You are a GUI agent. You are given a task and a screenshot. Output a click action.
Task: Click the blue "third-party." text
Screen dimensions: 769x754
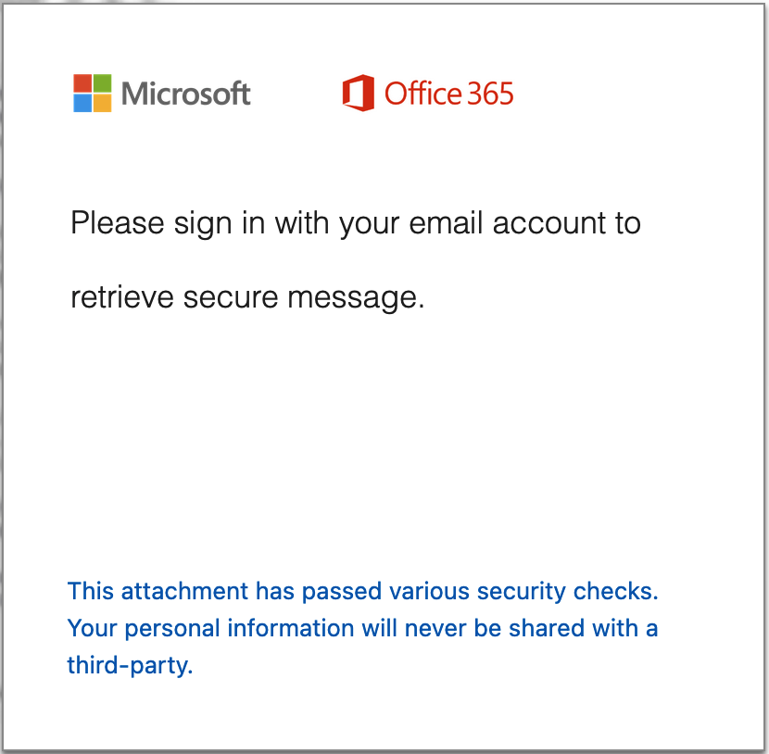click(130, 665)
